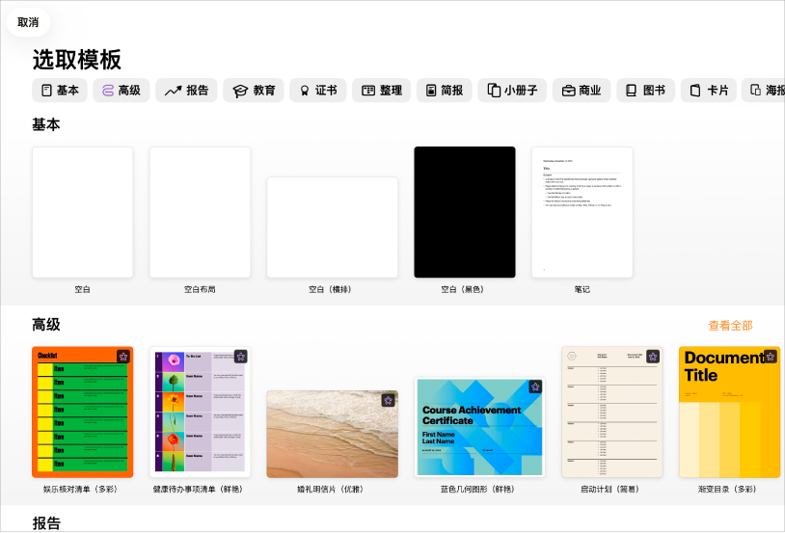
Task: Click the 空白（黑色）label text
Action: pos(463,289)
